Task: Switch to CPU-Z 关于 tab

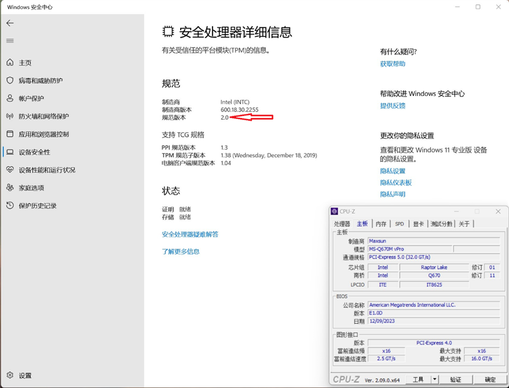Action: coord(464,224)
